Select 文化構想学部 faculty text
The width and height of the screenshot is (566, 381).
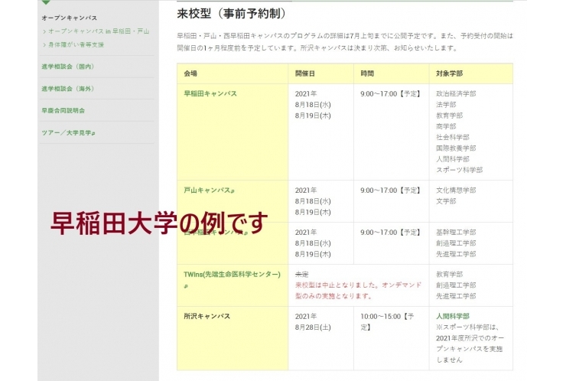coord(456,190)
